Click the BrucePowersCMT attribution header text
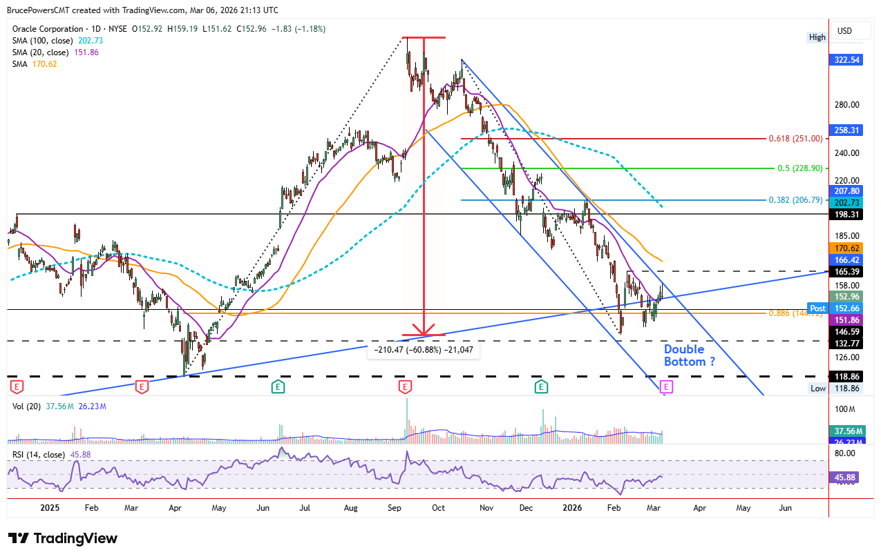 tap(142, 10)
